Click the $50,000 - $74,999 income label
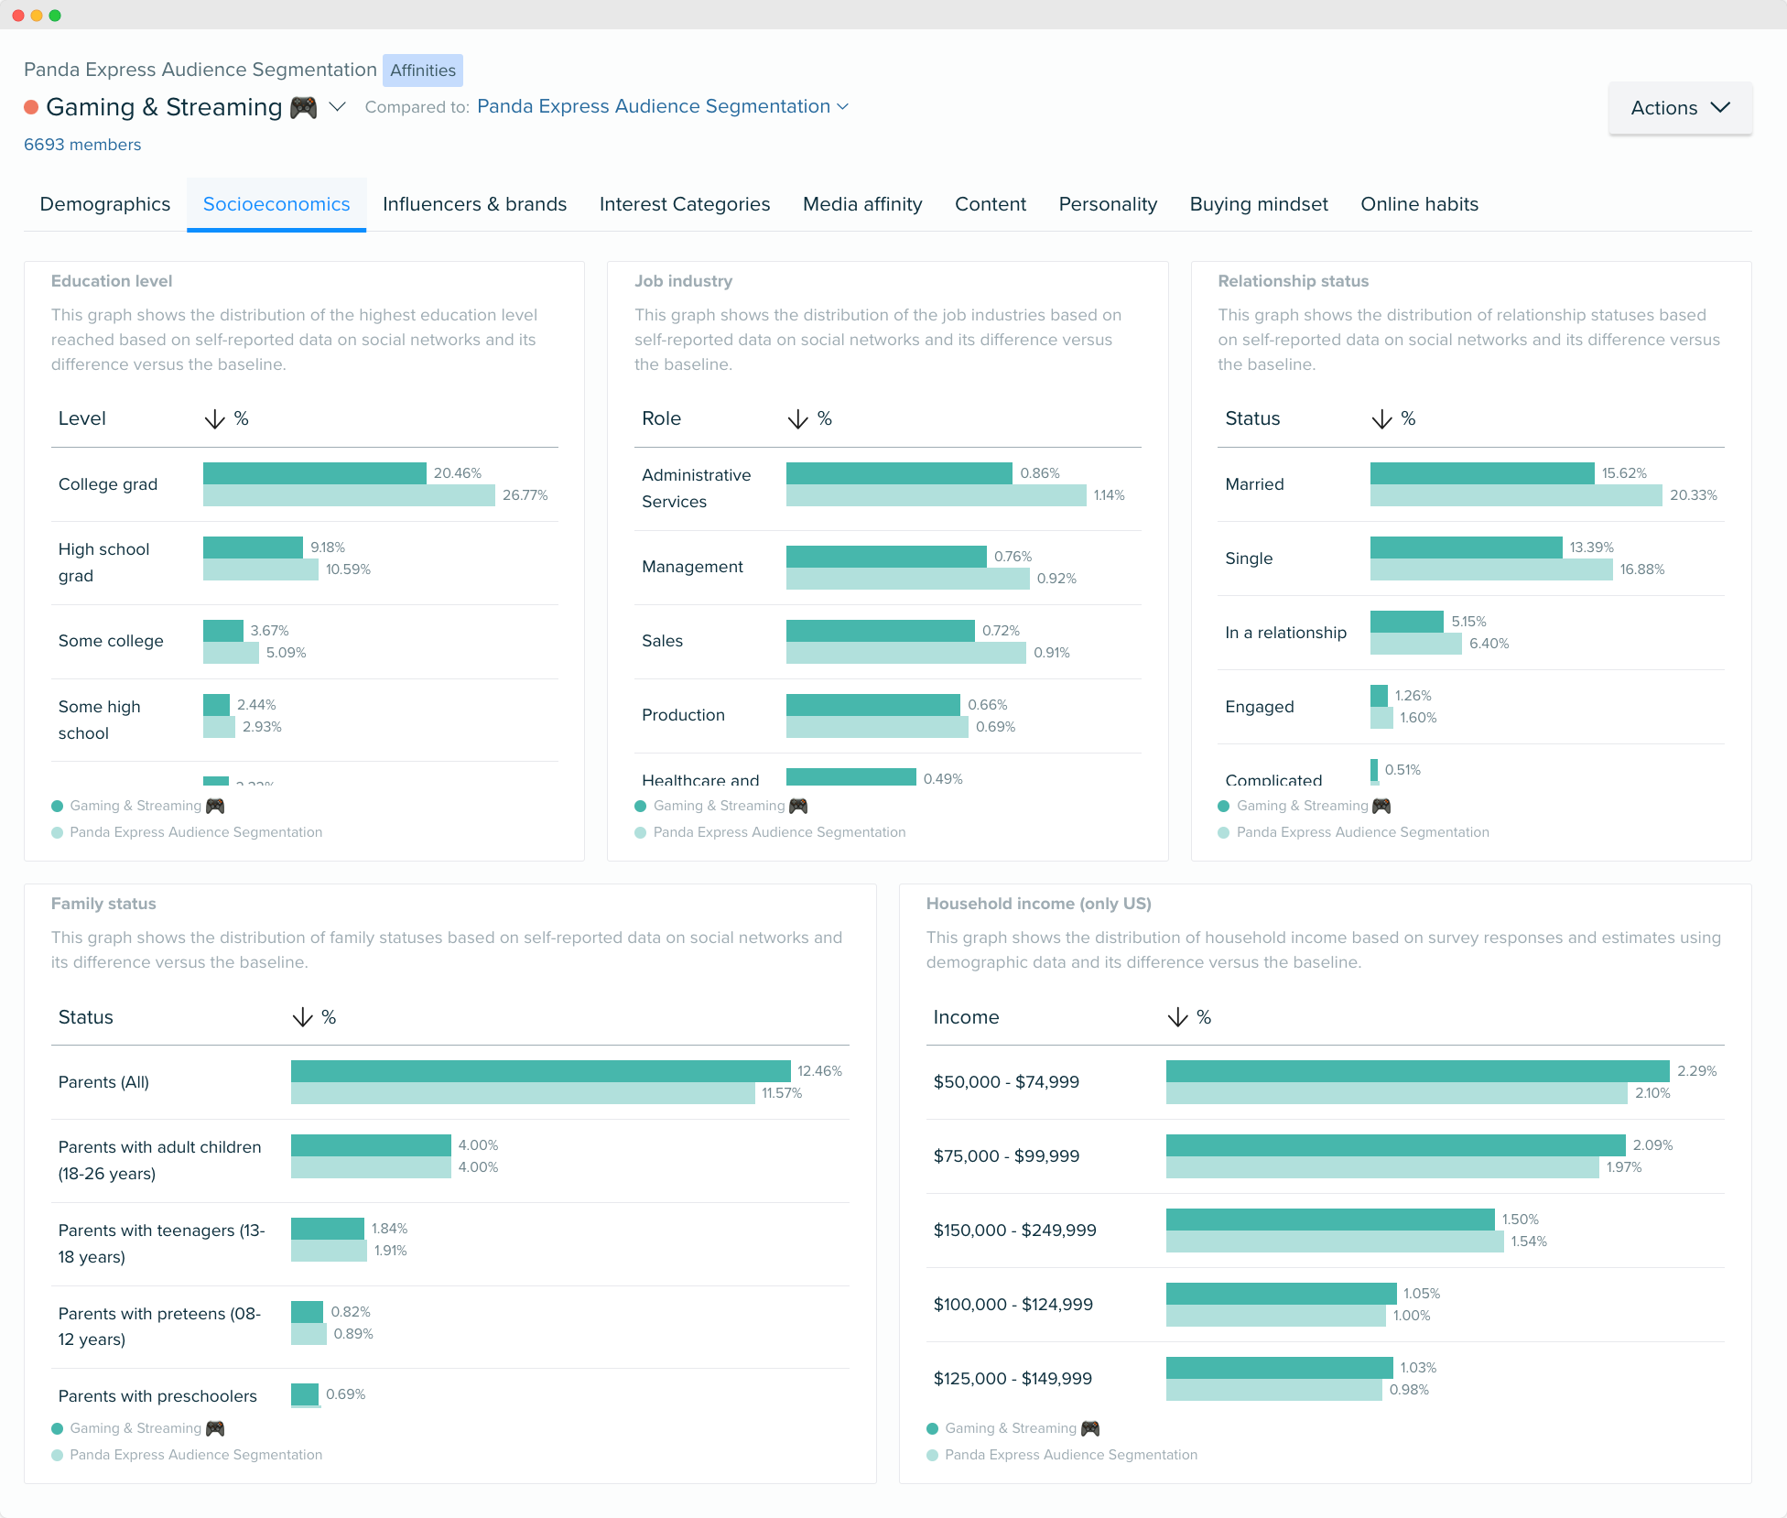The height and width of the screenshot is (1518, 1787). pos(1006,1082)
